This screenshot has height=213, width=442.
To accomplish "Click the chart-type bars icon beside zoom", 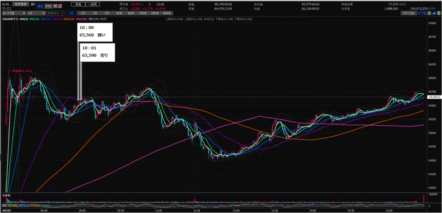I will point(429,13).
